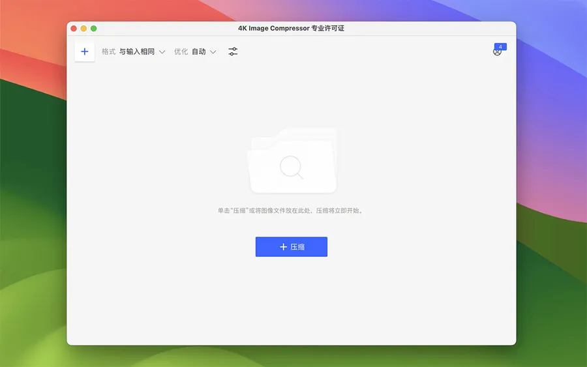Screen dimensions: 587x367
Task: Open the 与输入相同 format dropdown
Action: (137, 51)
